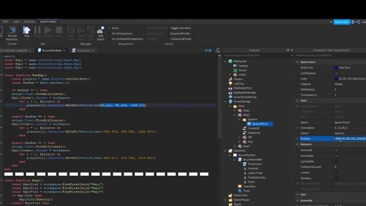Image resolution: width=366 pixels, height=206 pixels.
Task: Toggle the Massless checkbox
Action: coord(336,178)
